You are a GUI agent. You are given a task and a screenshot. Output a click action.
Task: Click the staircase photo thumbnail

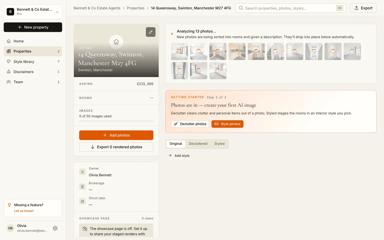pyautogui.click(x=275, y=51)
